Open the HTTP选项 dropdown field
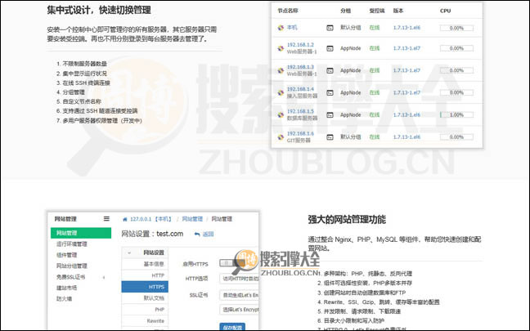 click(x=239, y=279)
